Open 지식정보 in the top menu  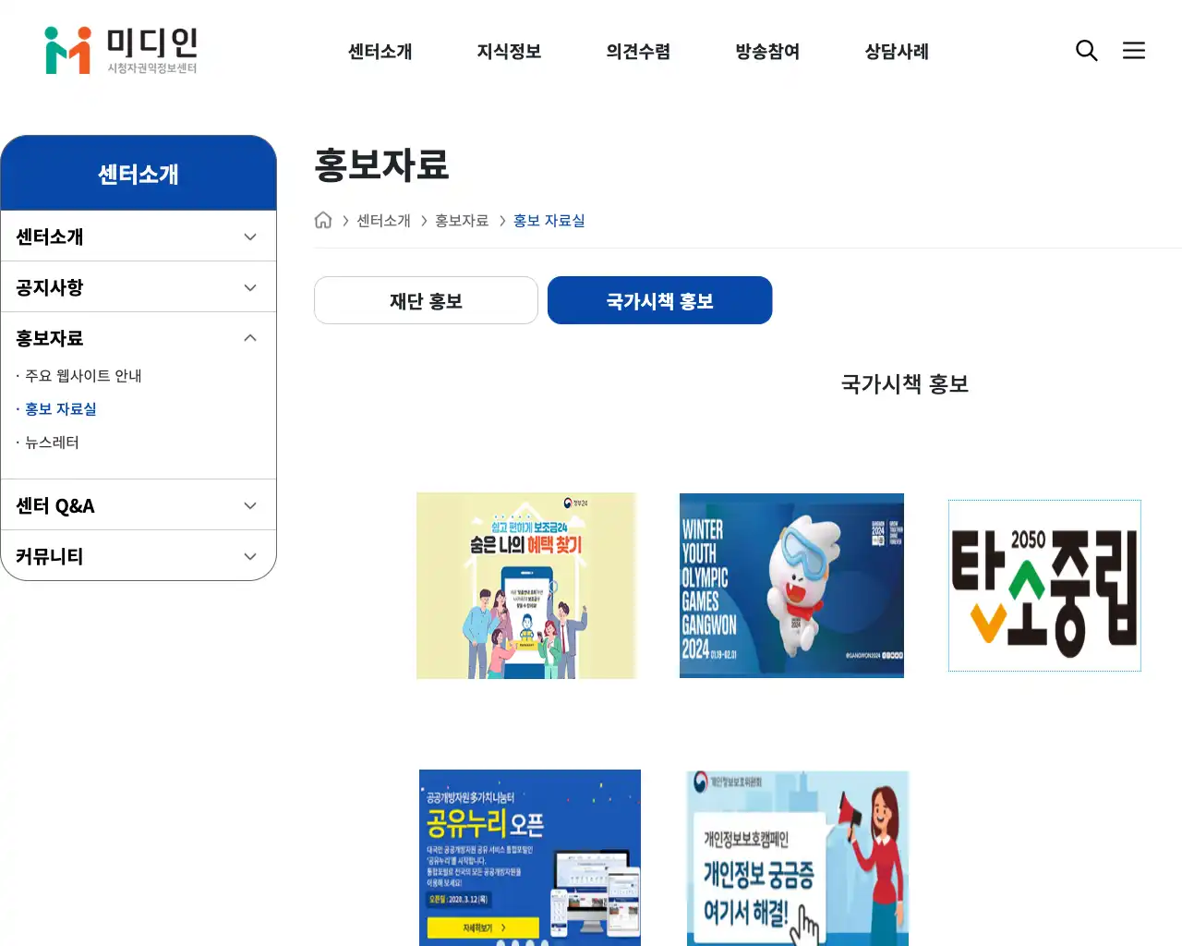click(x=509, y=52)
